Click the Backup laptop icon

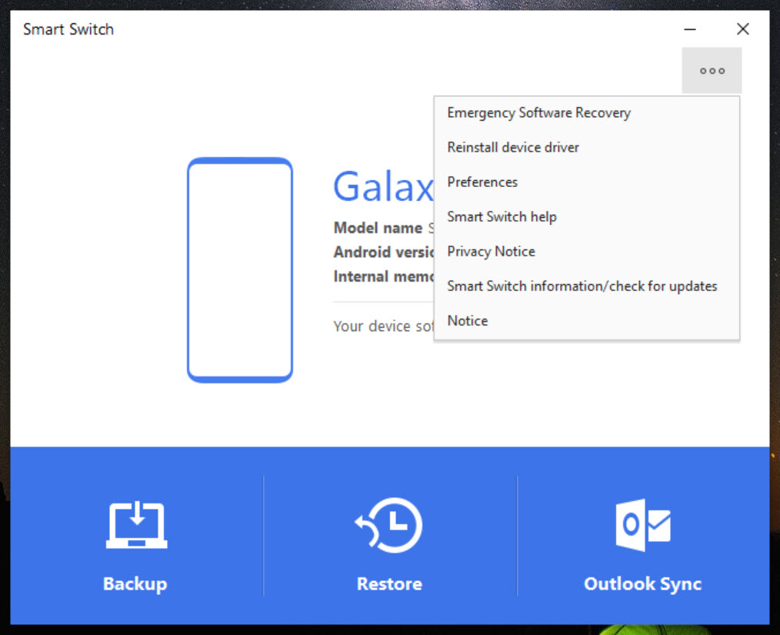(136, 525)
